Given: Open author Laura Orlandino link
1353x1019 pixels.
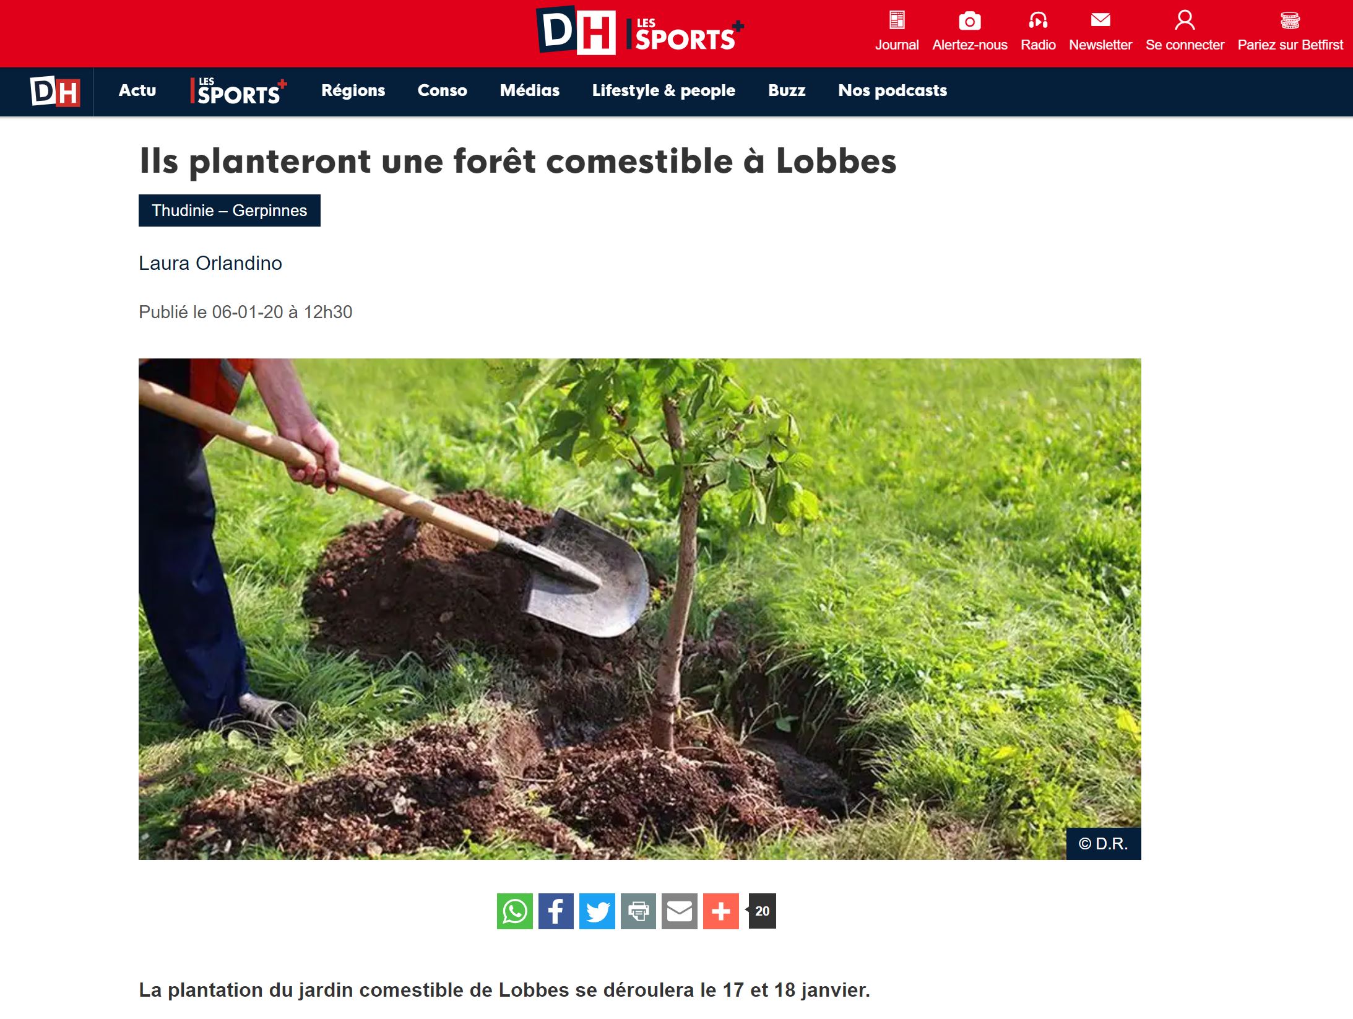Looking at the screenshot, I should click(210, 263).
